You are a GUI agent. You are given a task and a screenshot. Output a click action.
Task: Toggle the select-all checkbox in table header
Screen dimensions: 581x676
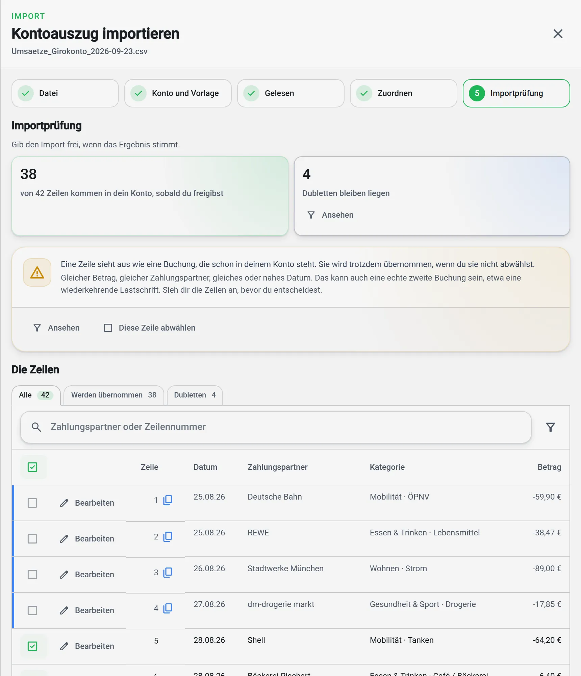[32, 467]
